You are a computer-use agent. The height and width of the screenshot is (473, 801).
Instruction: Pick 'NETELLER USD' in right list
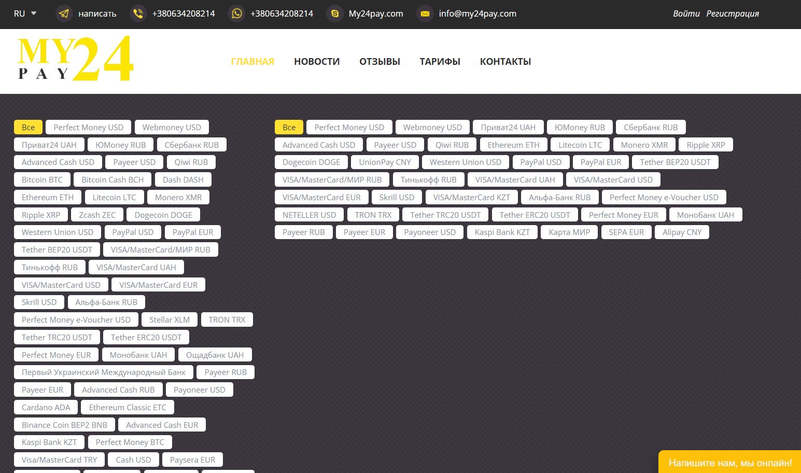[309, 215]
